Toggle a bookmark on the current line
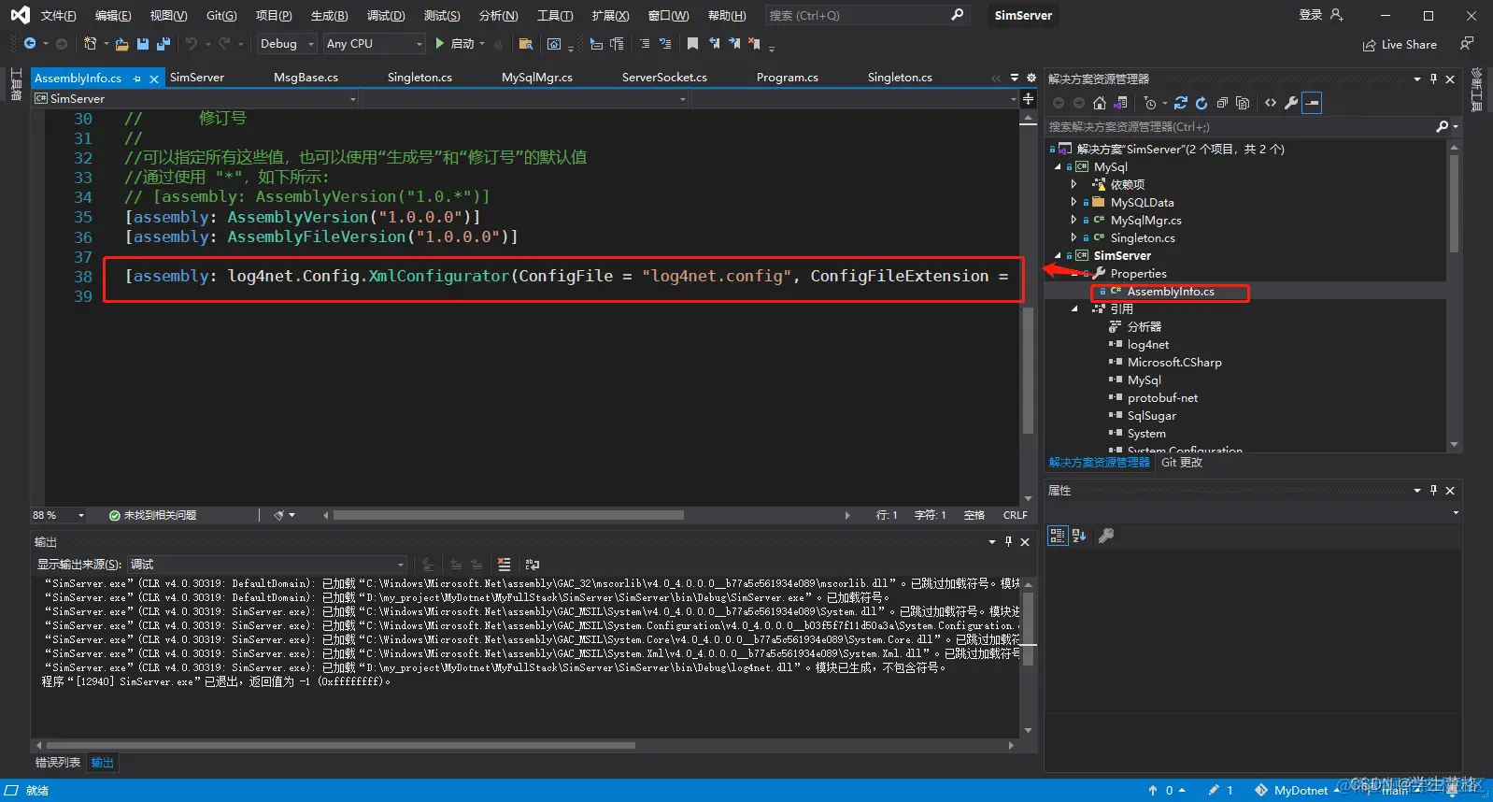 coord(692,44)
